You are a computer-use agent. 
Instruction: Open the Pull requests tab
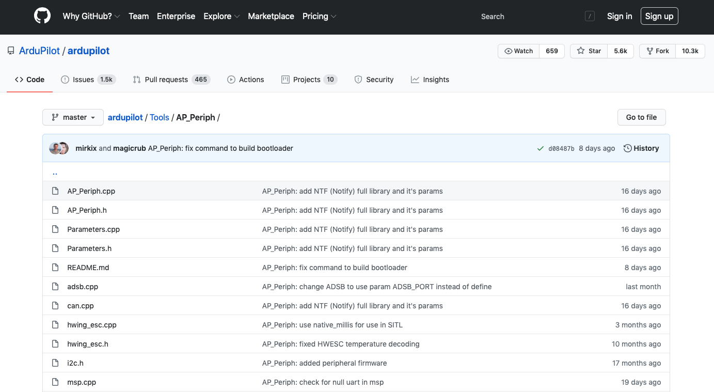coord(171,80)
